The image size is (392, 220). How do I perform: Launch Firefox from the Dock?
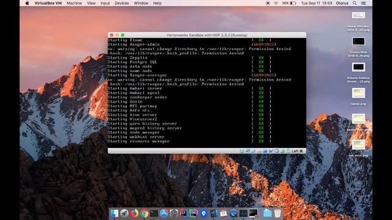tap(134, 213)
